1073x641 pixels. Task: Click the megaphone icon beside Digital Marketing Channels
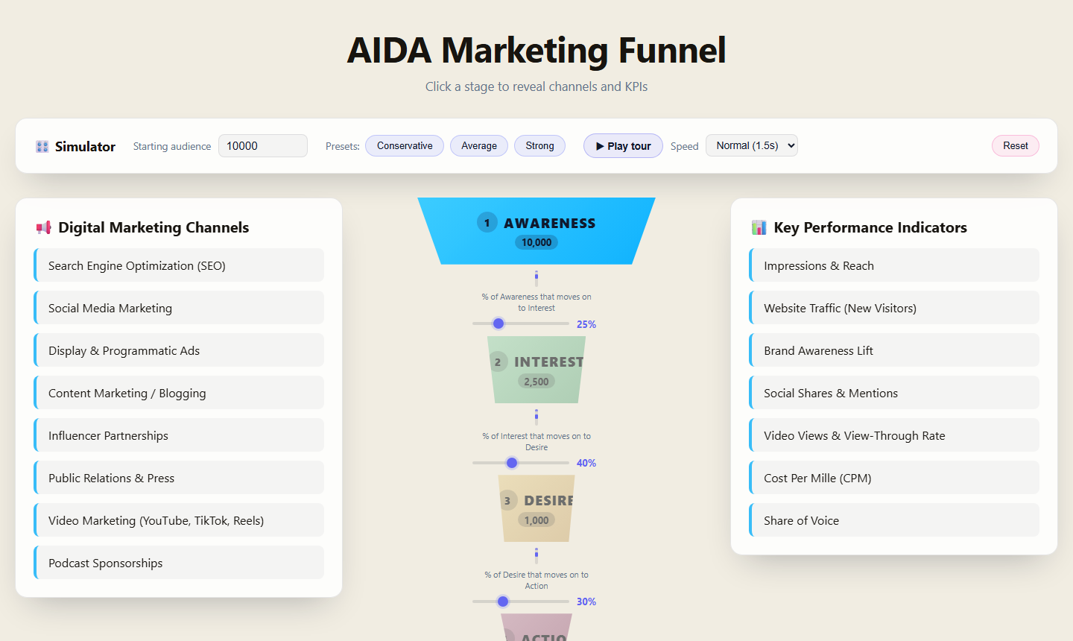coord(44,227)
